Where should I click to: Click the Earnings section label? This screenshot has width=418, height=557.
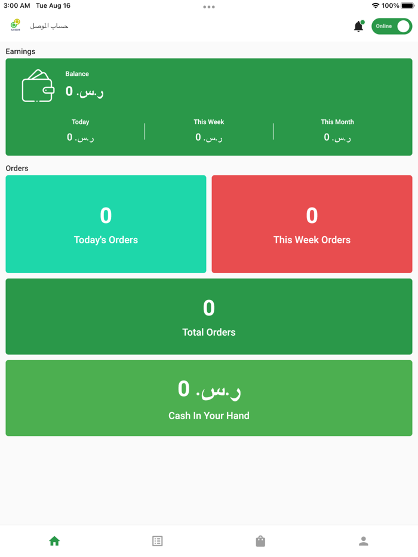pyautogui.click(x=20, y=52)
